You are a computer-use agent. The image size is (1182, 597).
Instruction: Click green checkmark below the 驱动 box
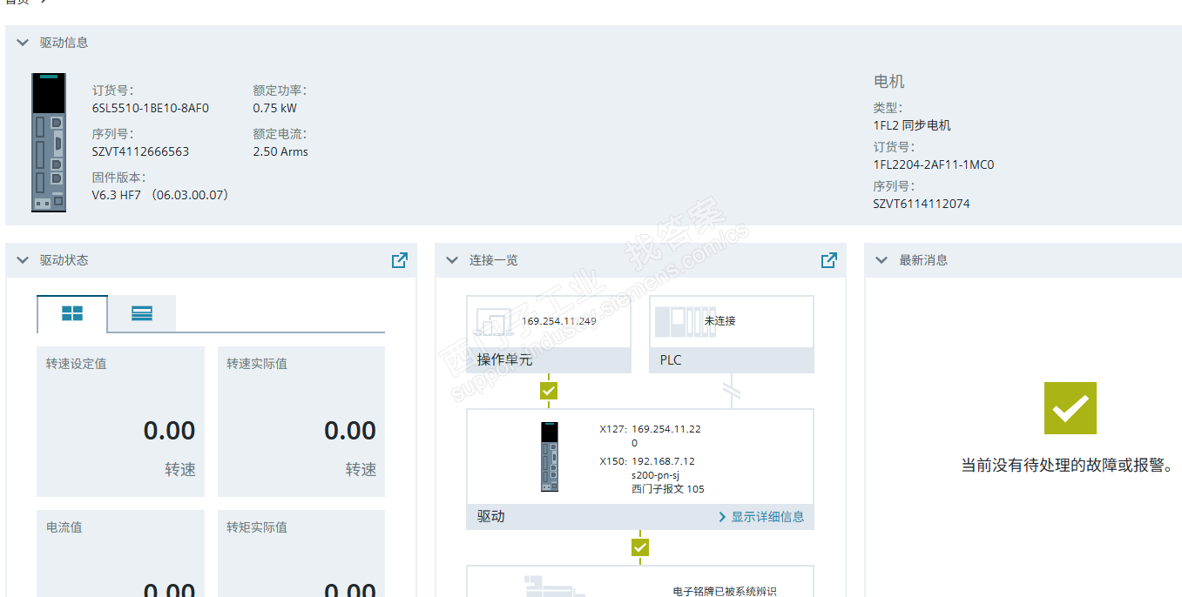pos(640,547)
